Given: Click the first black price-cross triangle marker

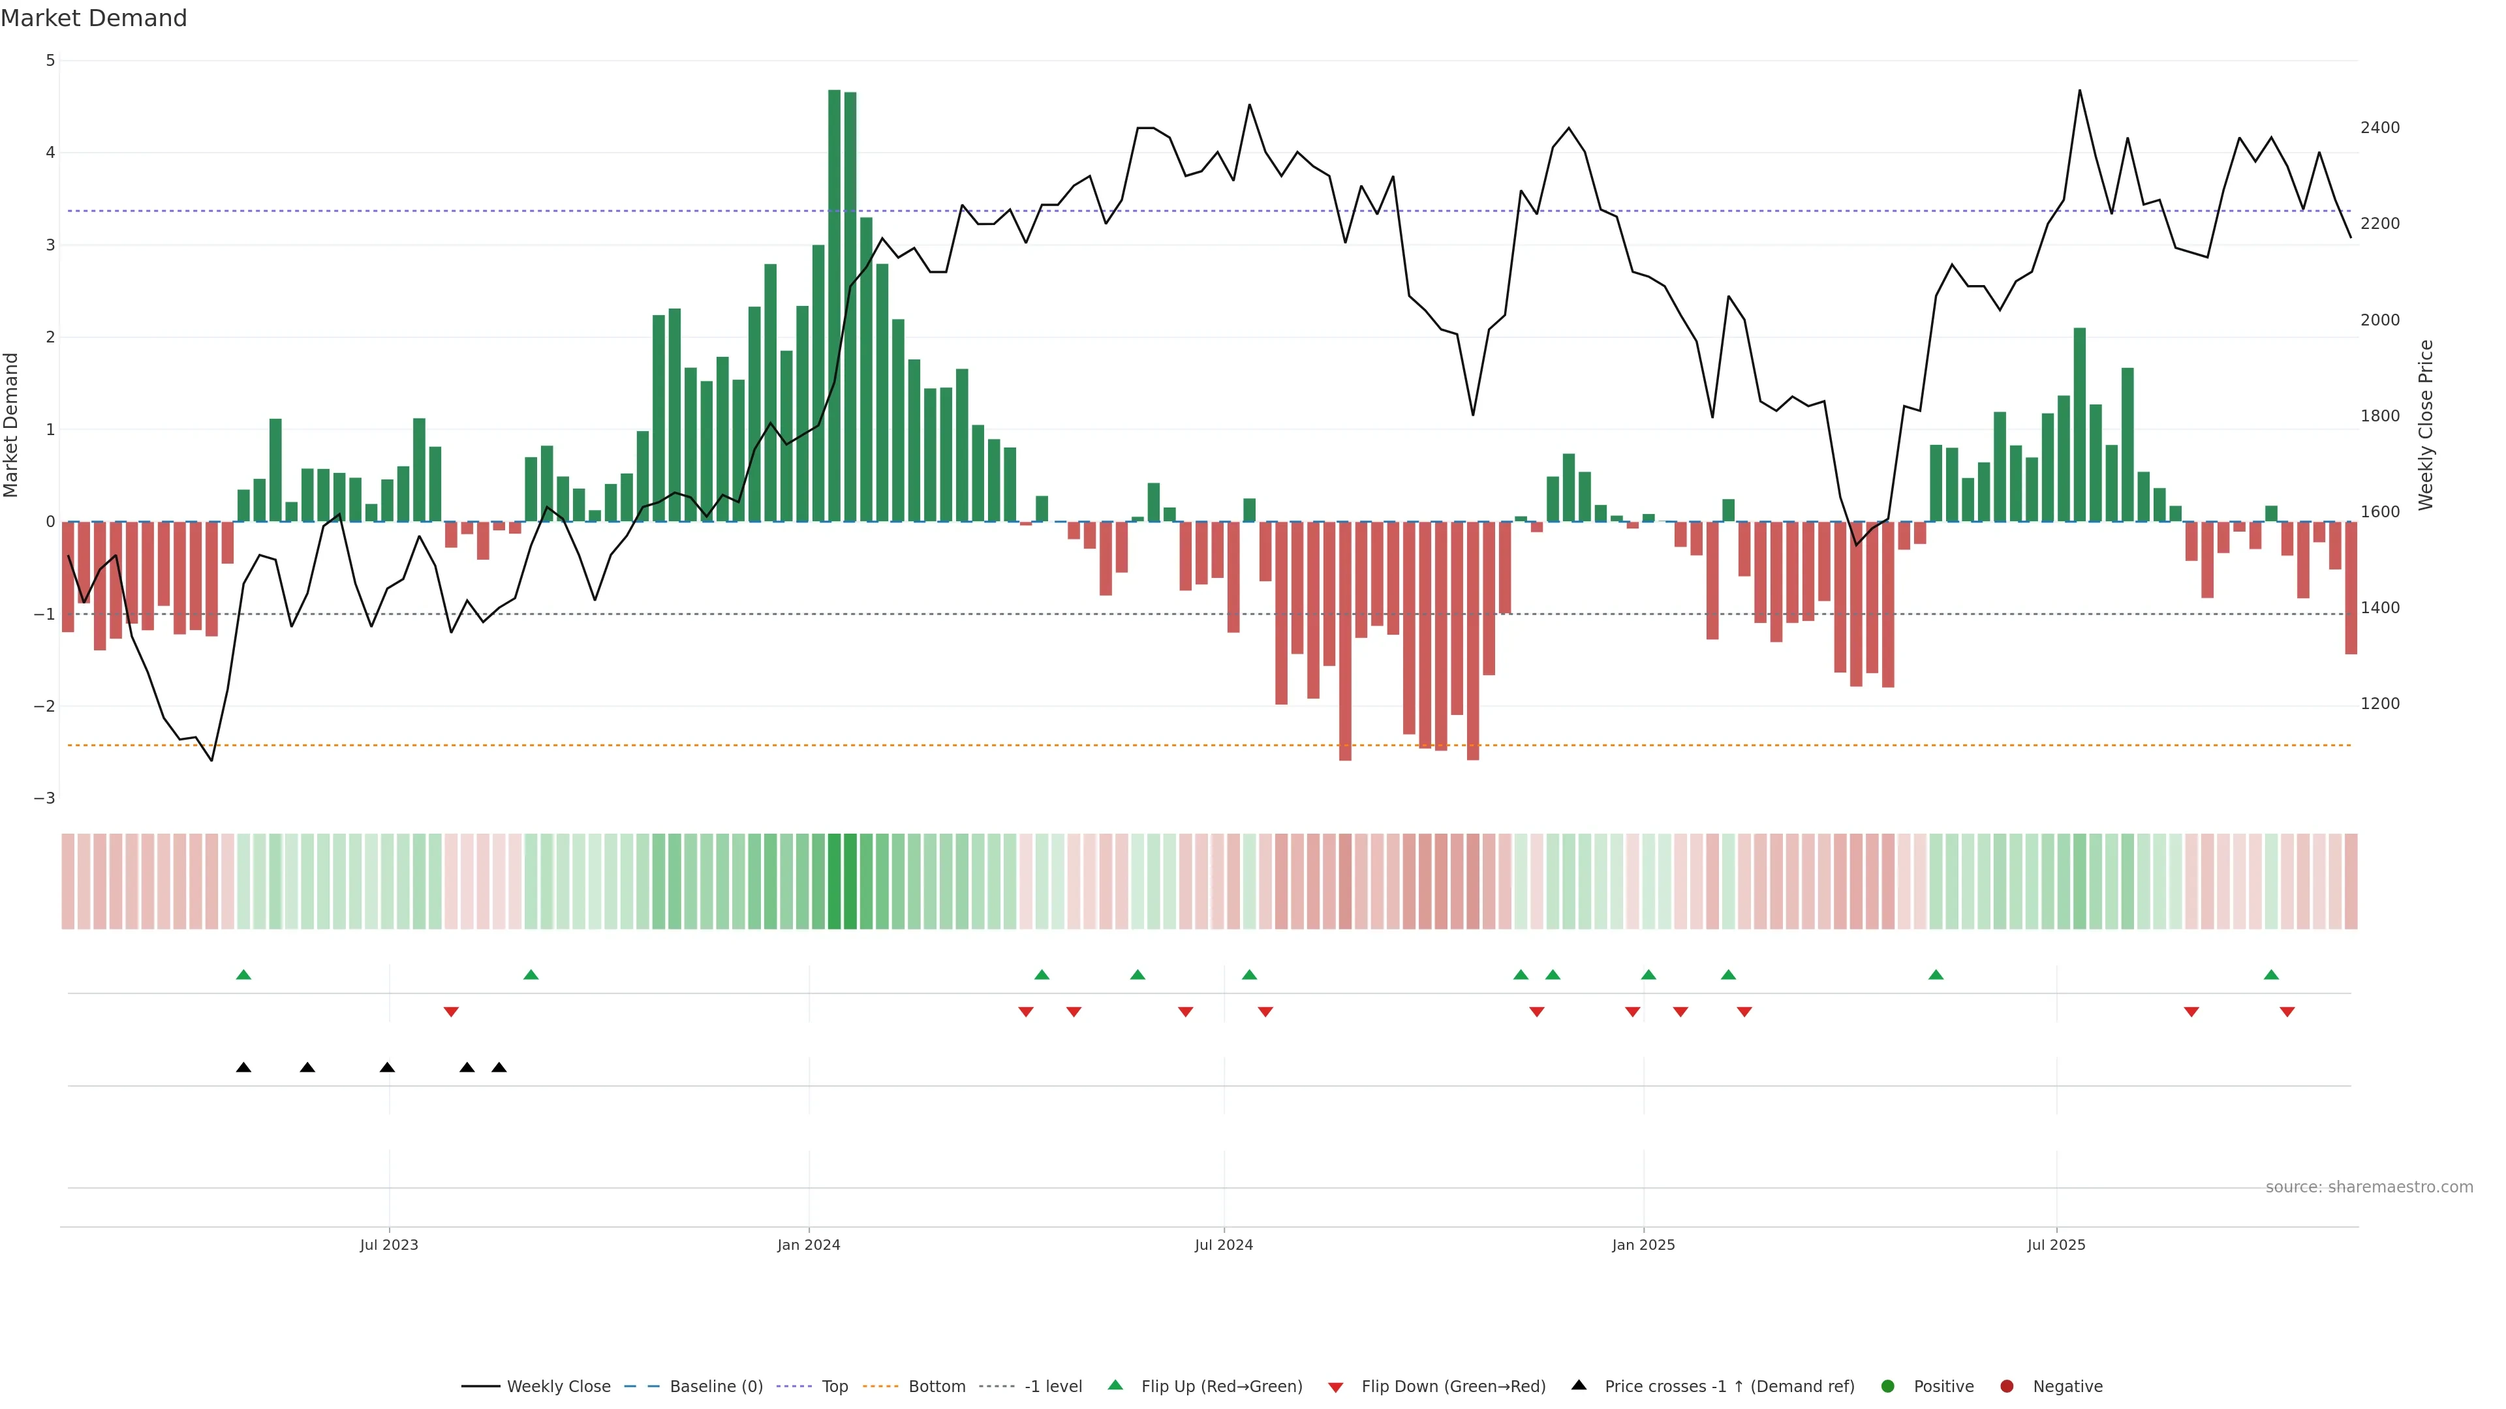Looking at the screenshot, I should tap(243, 1068).
